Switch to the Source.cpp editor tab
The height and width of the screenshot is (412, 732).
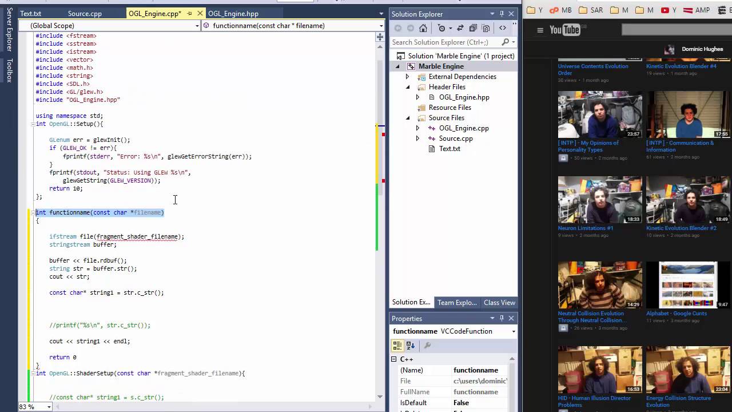click(85, 14)
